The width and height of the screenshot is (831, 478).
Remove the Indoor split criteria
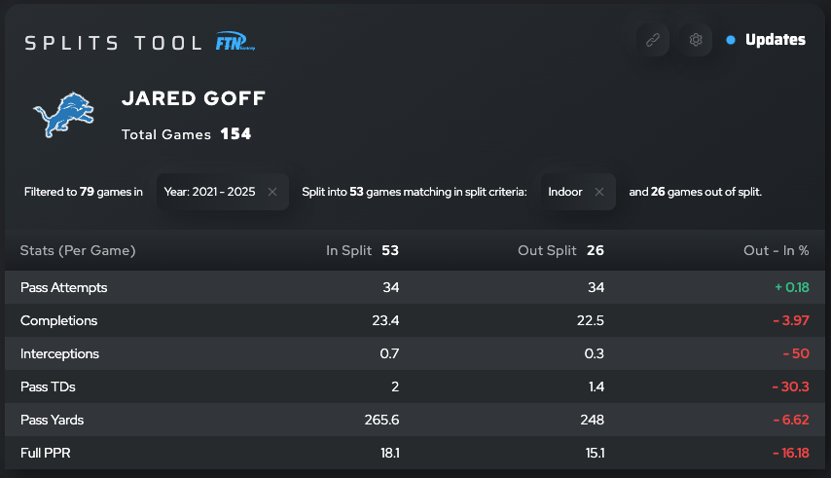pos(599,192)
